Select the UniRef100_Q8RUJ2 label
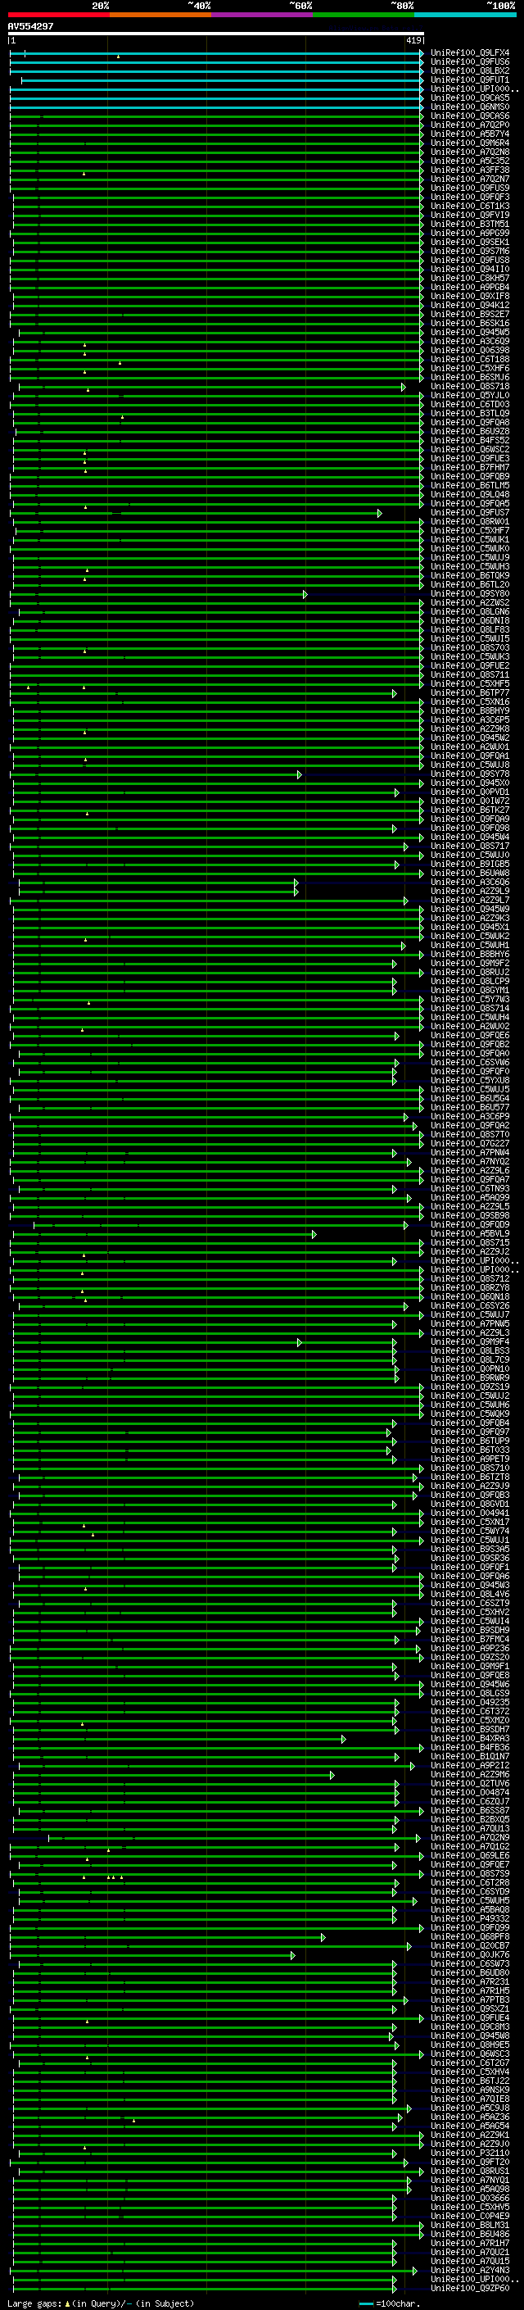The height and width of the screenshot is (2310, 524). click(x=470, y=972)
